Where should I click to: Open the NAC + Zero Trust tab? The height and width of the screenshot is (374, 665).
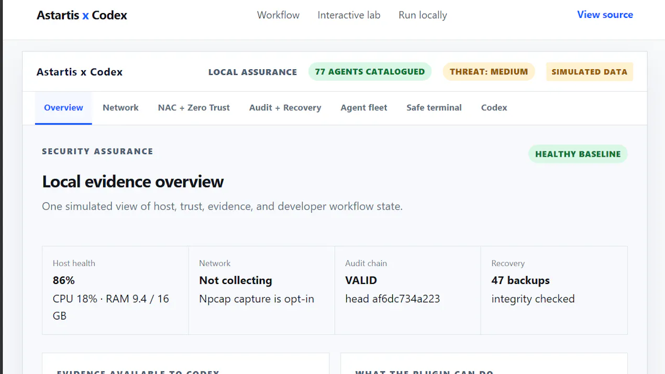pos(194,107)
